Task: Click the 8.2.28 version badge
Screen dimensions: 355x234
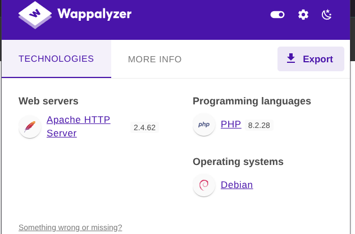Action: click(x=259, y=125)
